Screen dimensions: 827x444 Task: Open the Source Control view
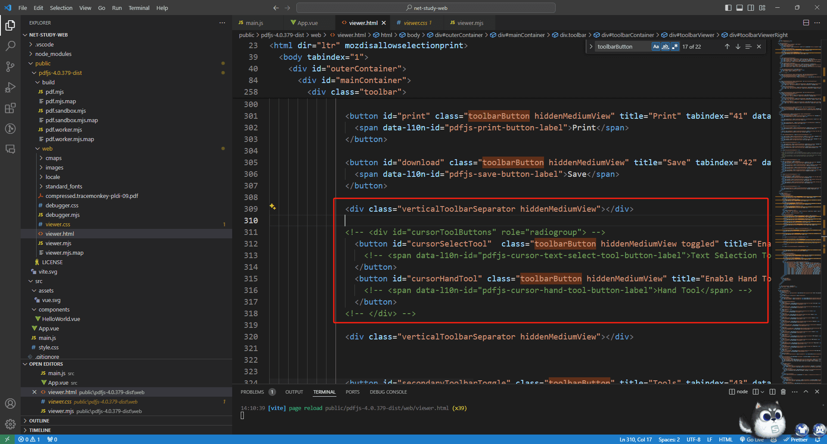(x=10, y=66)
